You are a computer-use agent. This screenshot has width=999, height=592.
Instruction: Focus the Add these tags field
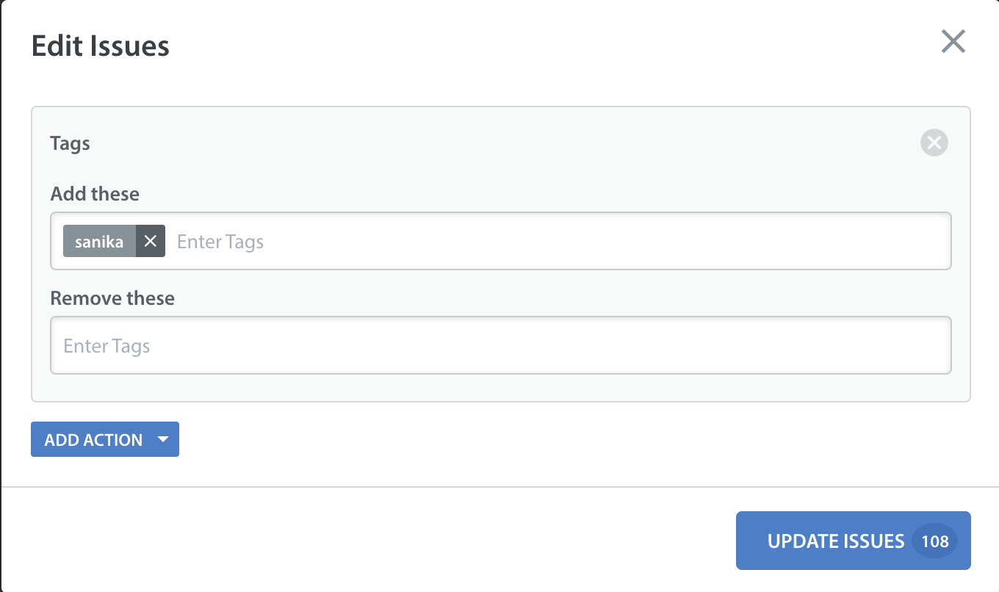[501, 241]
